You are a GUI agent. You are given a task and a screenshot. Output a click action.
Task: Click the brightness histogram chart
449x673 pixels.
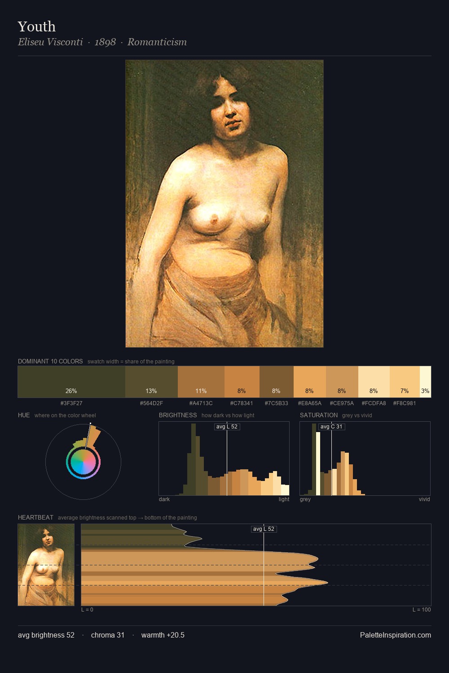pyautogui.click(x=224, y=459)
